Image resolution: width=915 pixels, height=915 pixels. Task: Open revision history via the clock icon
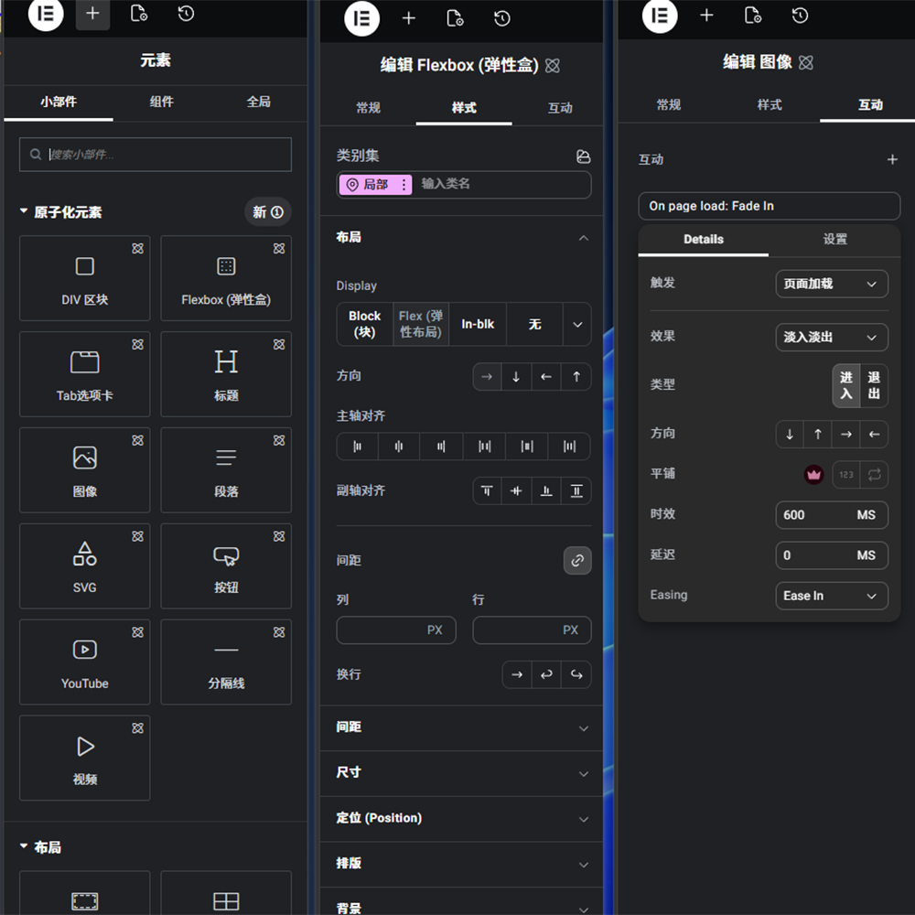click(x=186, y=14)
